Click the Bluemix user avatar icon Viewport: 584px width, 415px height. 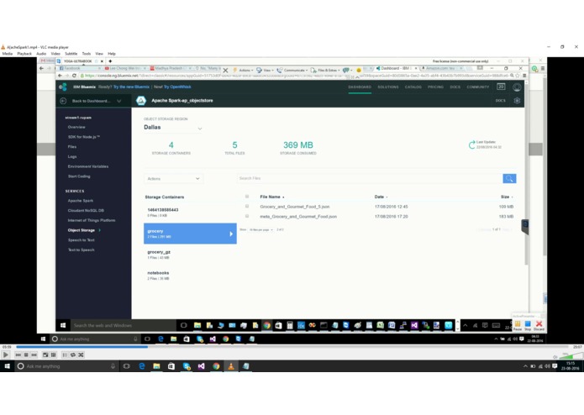pos(517,87)
